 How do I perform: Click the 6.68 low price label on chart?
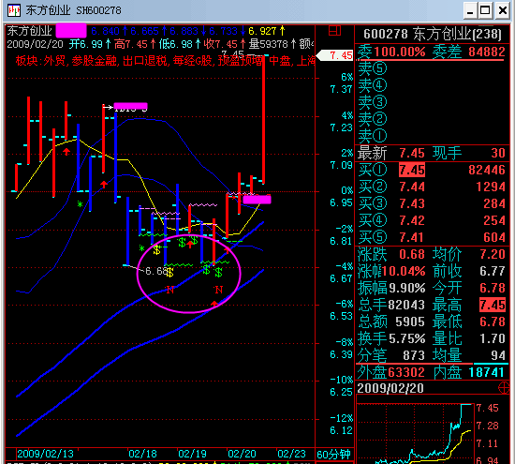(x=156, y=271)
